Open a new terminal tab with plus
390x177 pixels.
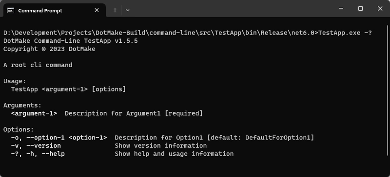point(115,10)
